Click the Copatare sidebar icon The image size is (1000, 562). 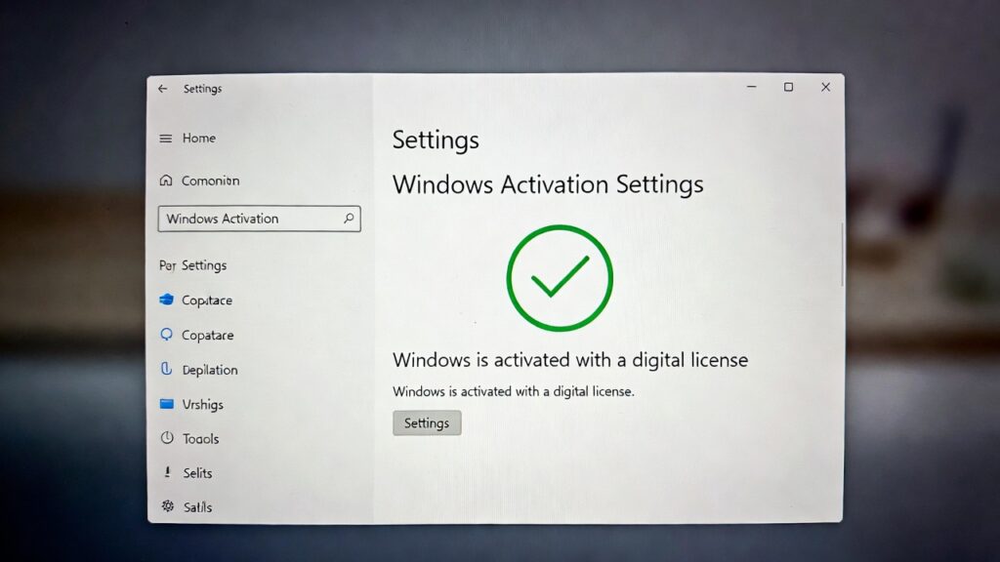pos(166,335)
